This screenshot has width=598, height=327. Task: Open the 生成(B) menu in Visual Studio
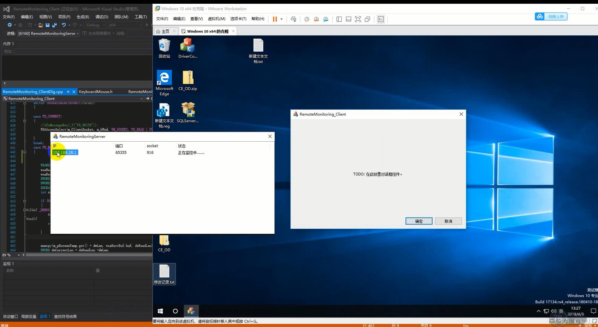[83, 17]
